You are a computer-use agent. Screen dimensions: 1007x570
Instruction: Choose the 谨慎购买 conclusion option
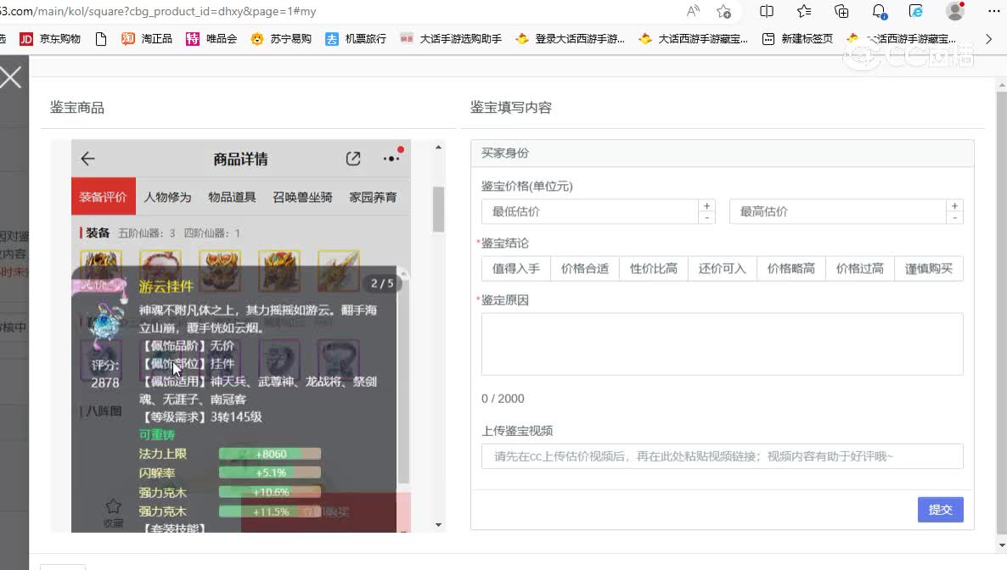[x=928, y=269]
